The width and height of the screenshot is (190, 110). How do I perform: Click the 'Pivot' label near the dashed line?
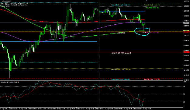(144, 32)
